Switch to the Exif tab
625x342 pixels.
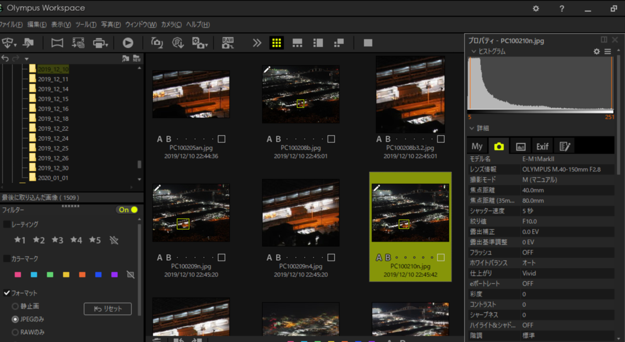pos(542,146)
